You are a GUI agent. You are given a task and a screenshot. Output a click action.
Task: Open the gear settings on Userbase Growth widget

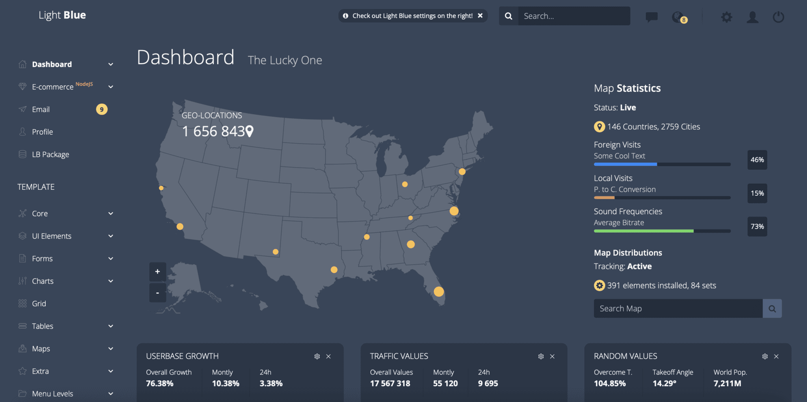[x=317, y=356]
